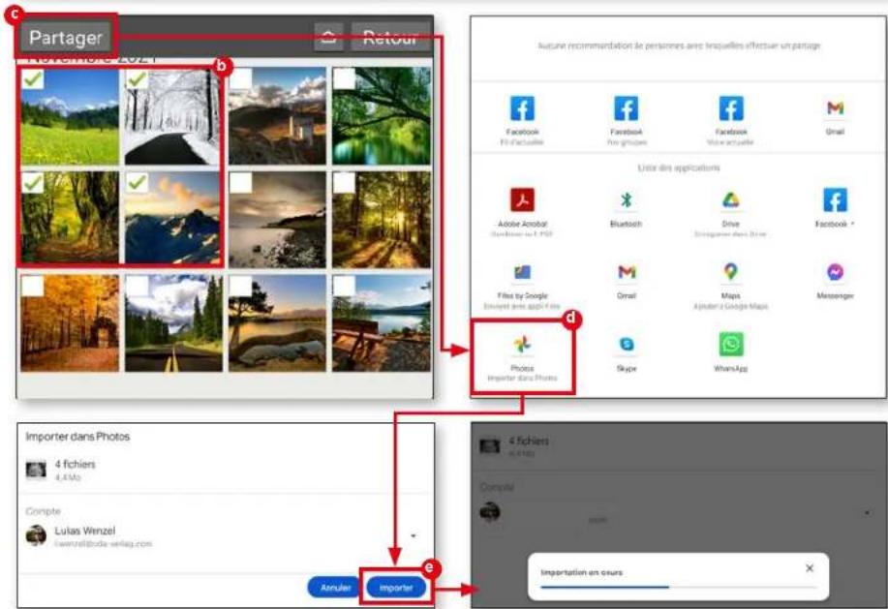Select Photos, Importer dans Photos
Image resolution: width=888 pixels, height=609 pixels.
point(522,357)
